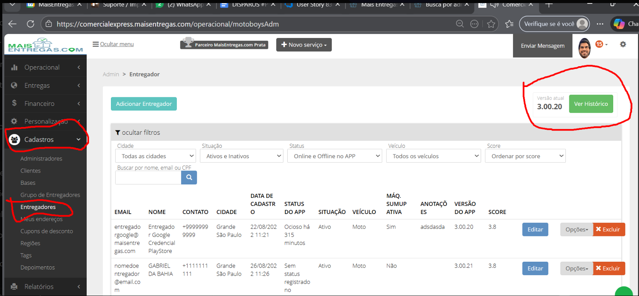This screenshot has width=639, height=296.
Task: Open the Veículo dropdown filter
Action: pyautogui.click(x=433, y=156)
